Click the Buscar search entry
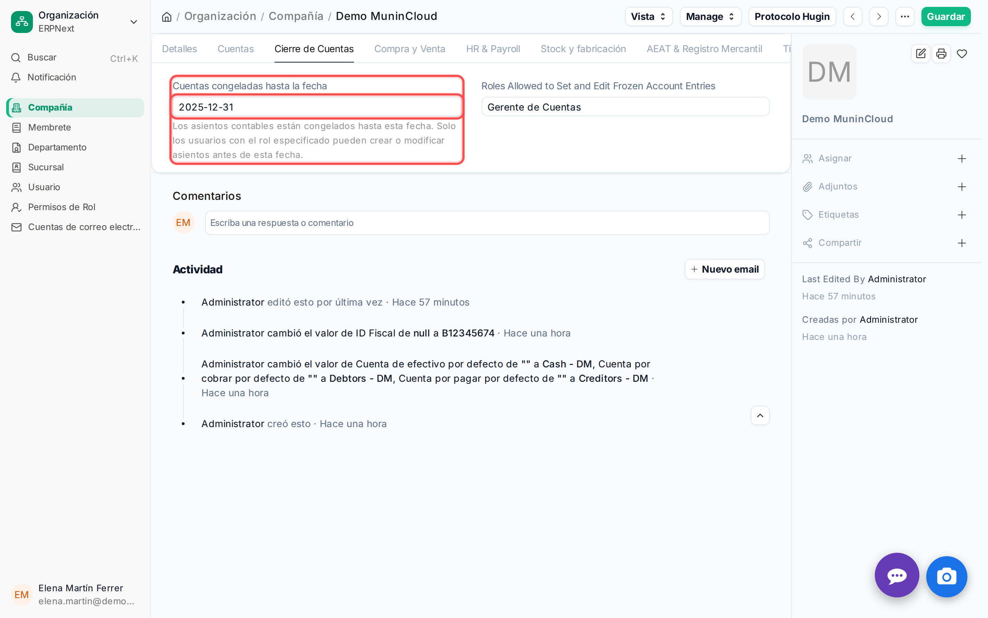This screenshot has height=618, width=988. coord(75,58)
